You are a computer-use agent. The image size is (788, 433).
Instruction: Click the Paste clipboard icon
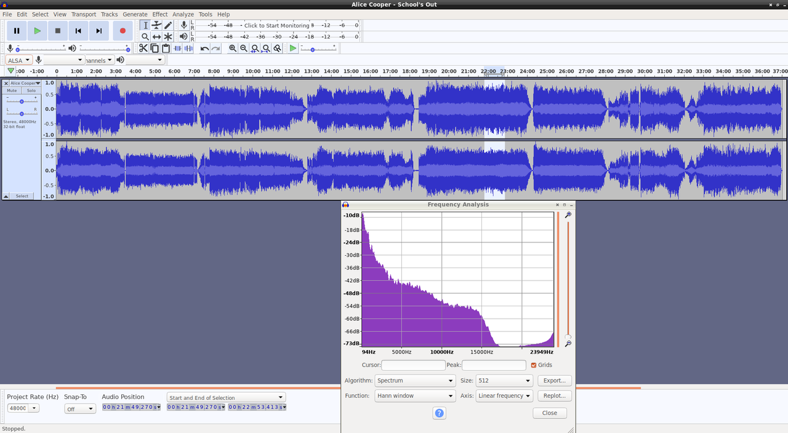click(x=166, y=48)
